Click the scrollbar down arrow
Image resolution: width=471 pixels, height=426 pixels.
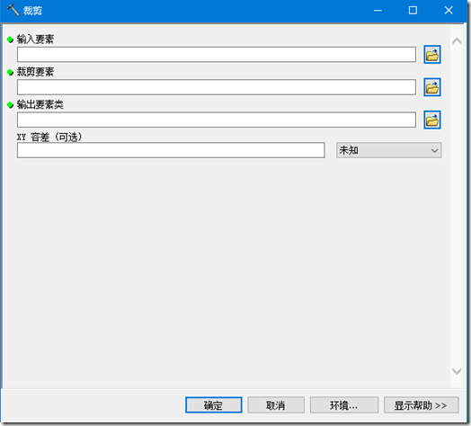(x=457, y=371)
